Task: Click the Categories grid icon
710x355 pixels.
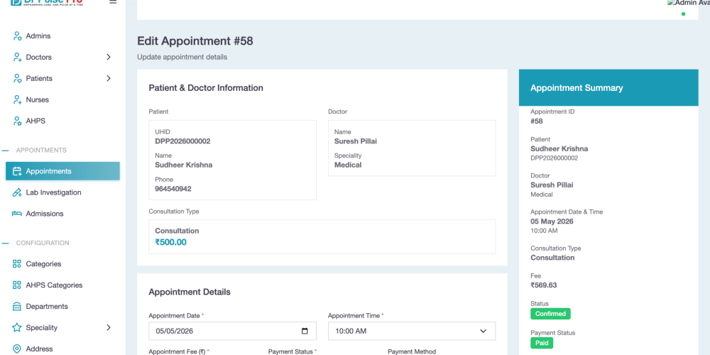Action: pyautogui.click(x=17, y=264)
